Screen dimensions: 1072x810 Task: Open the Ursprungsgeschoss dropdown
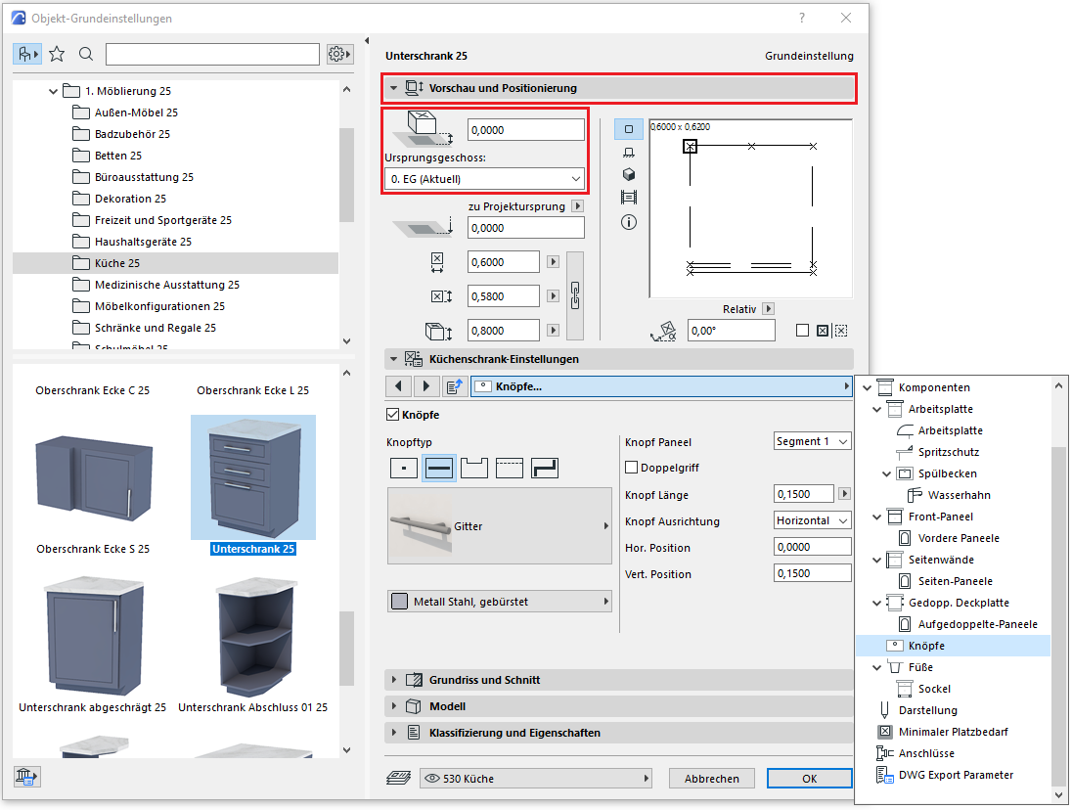(485, 179)
